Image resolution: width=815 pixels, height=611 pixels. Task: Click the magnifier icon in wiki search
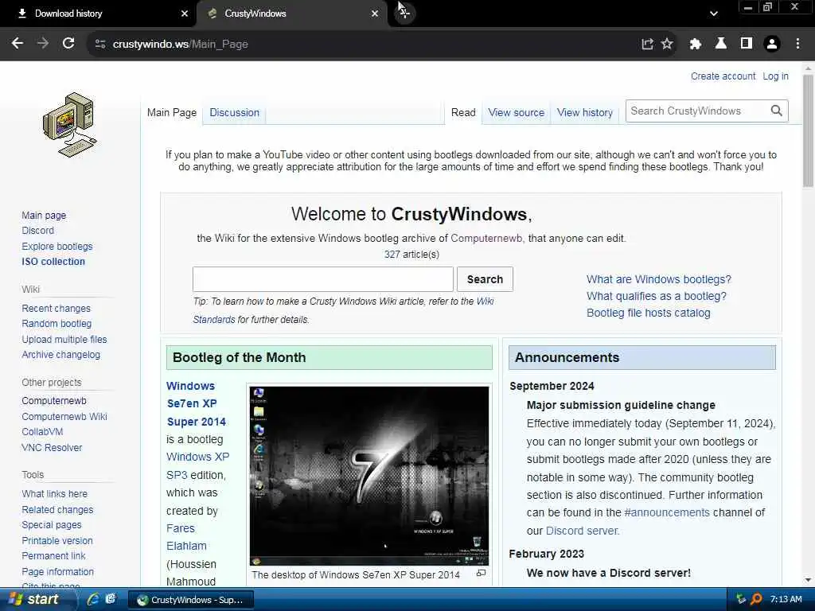777,111
